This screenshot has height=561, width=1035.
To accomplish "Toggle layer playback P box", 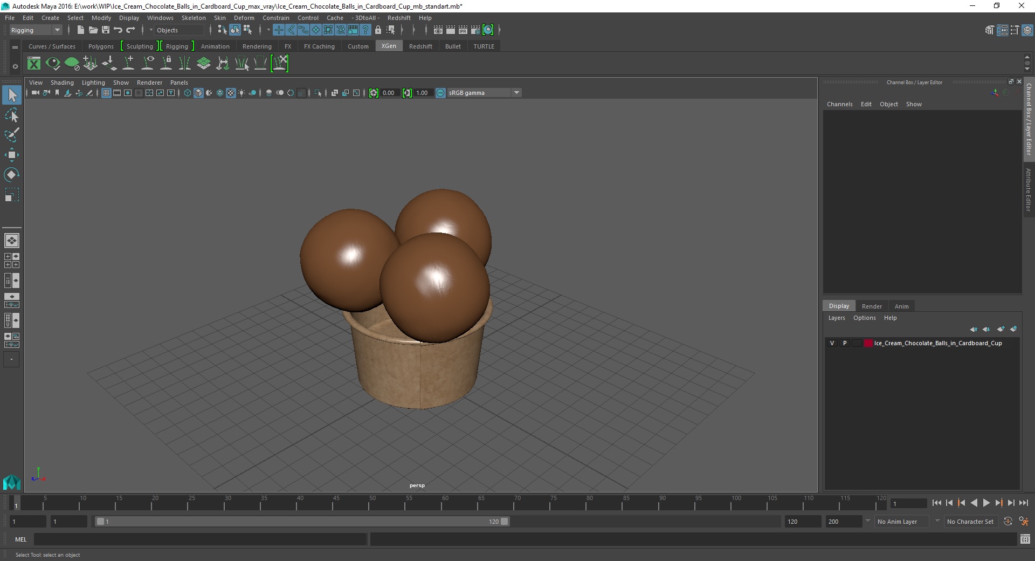I will [x=845, y=343].
